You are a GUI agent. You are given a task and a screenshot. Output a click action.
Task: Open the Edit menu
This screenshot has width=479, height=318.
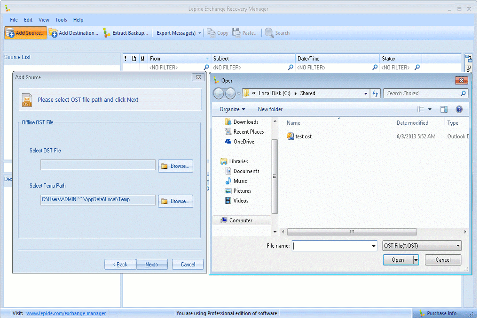pyautogui.click(x=28, y=20)
